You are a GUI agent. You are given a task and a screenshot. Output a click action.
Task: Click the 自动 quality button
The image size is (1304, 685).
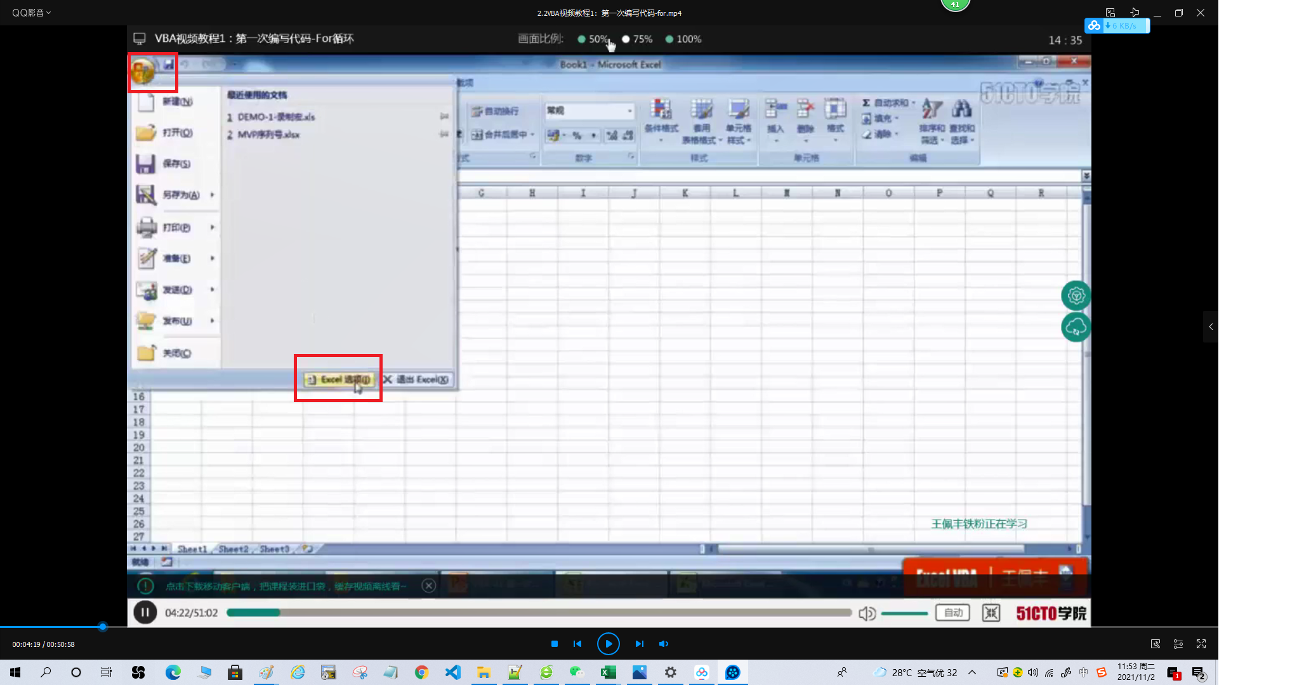[952, 613]
